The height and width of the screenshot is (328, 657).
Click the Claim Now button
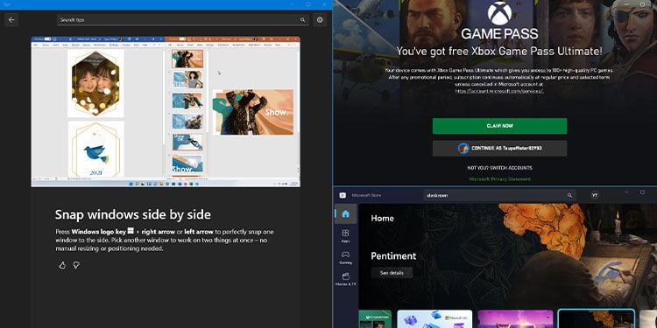coord(500,126)
